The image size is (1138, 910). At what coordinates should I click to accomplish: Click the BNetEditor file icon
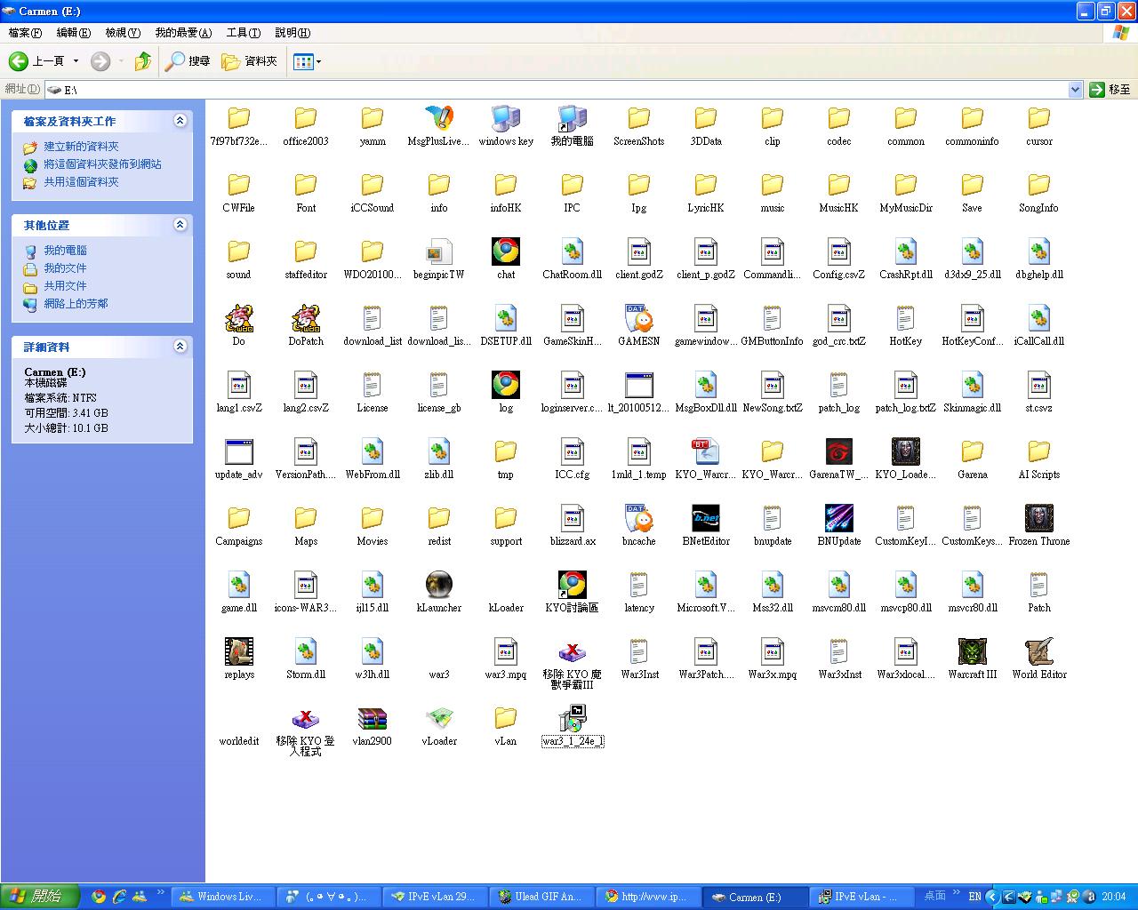(x=705, y=518)
